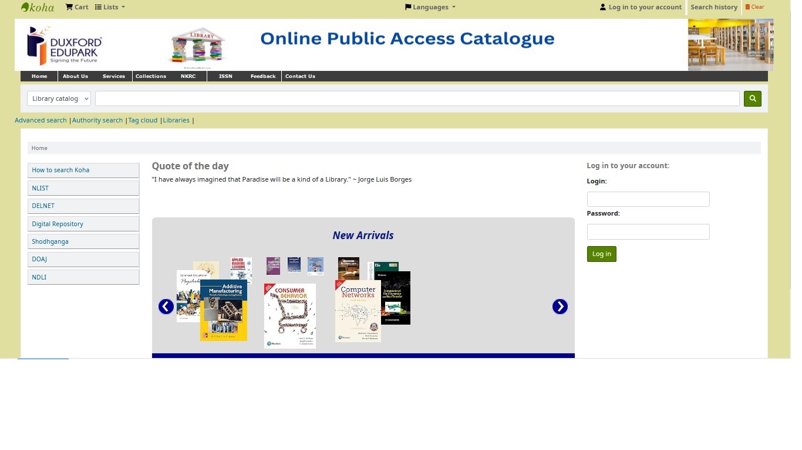Image resolution: width=802 pixels, height=450 pixels.
Task: Open the Languages dropdown menu
Action: 430,8
